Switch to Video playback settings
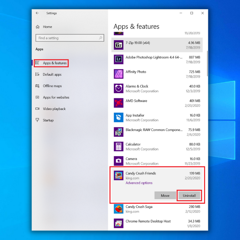The height and width of the screenshot is (240, 240). [x=54, y=109]
